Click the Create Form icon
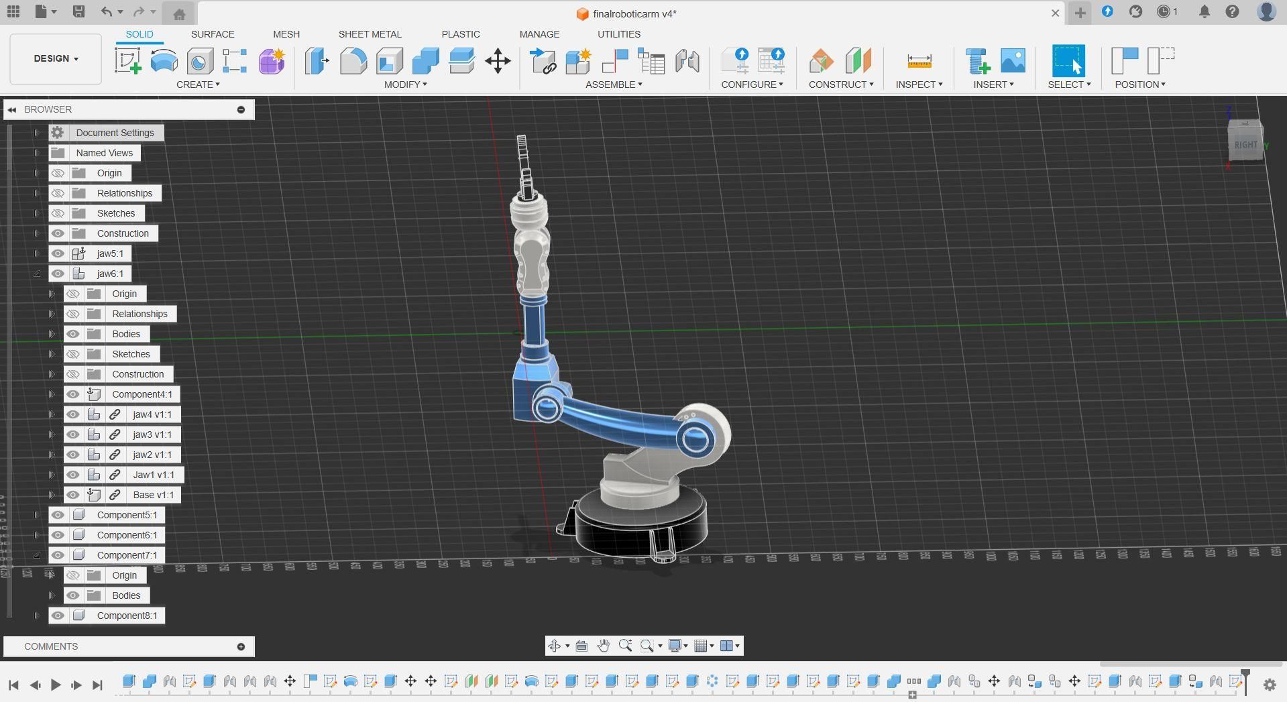 [x=272, y=61]
